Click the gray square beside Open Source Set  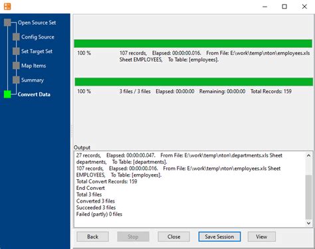tap(7, 23)
